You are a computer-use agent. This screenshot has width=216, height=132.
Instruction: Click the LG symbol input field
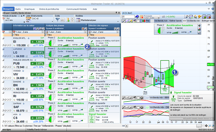coord(128,17)
